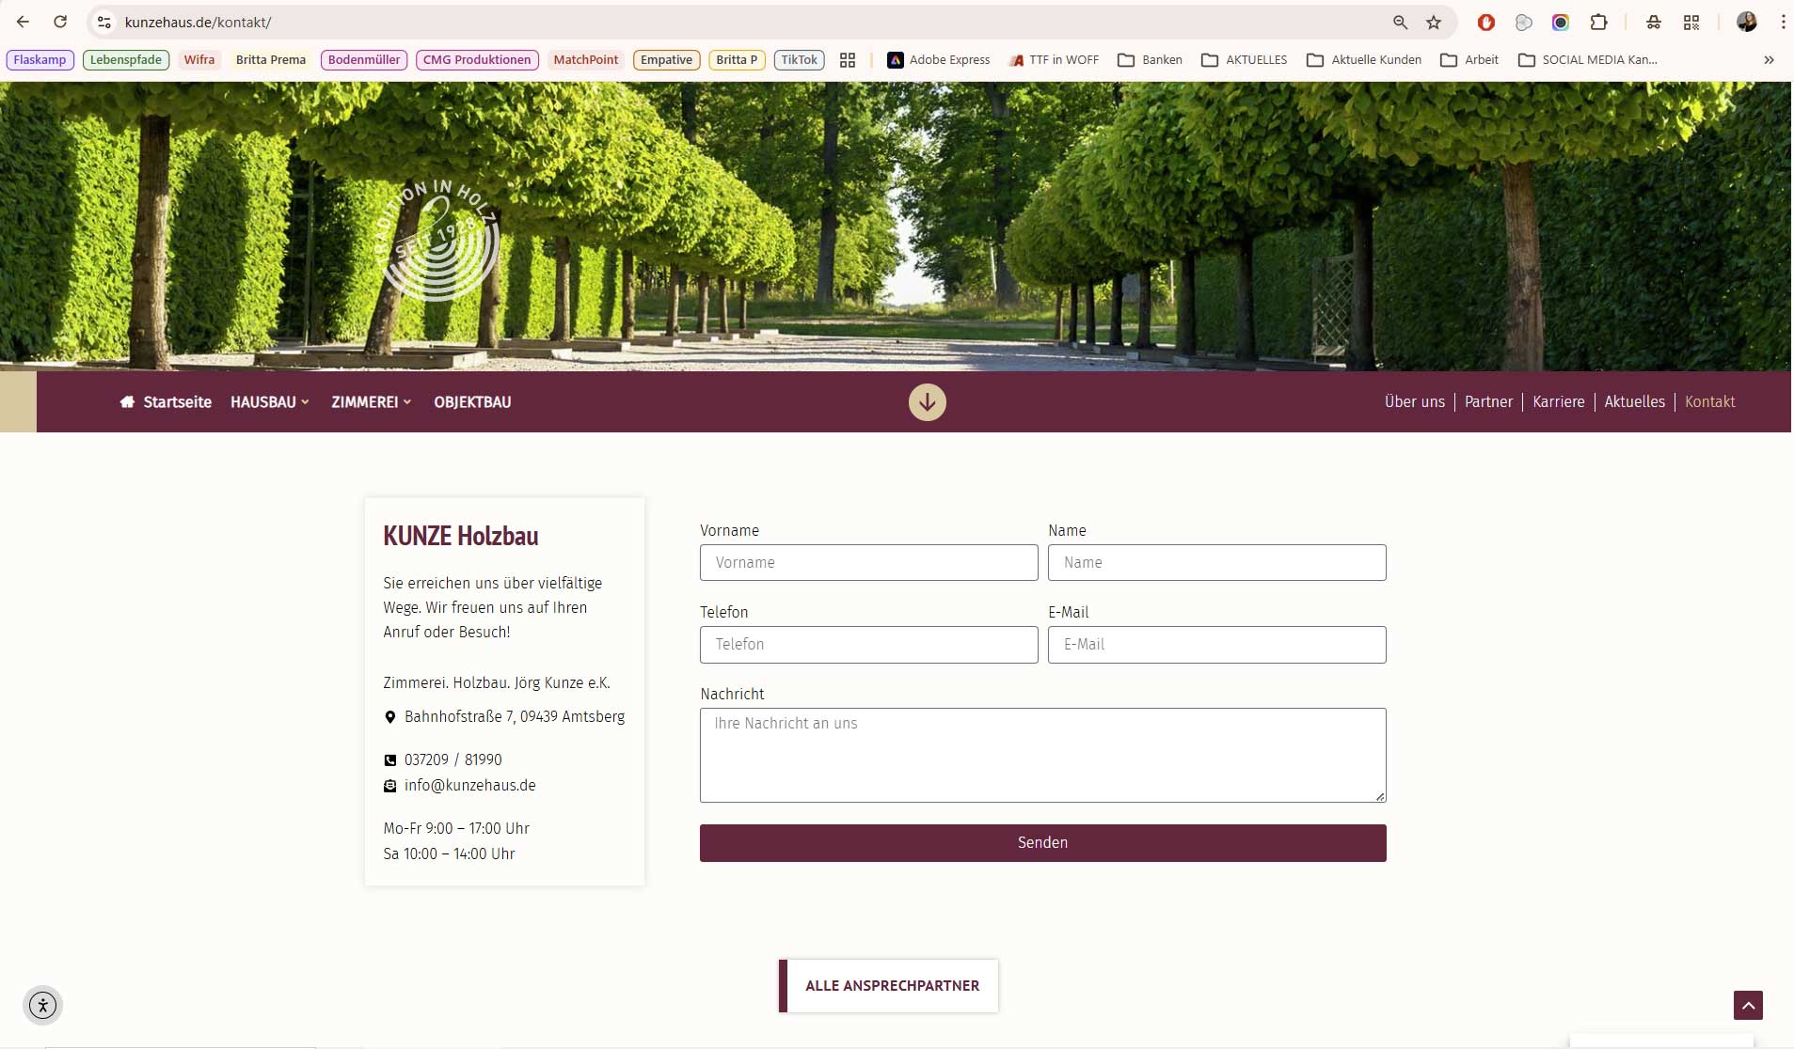Open the accessibility widget icon
The height and width of the screenshot is (1049, 1794).
pos(42,1005)
